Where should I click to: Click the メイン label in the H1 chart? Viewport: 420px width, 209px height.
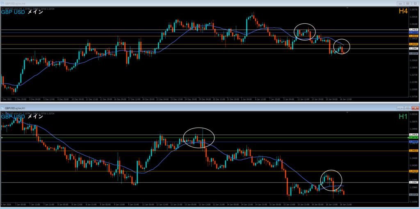(x=35, y=117)
